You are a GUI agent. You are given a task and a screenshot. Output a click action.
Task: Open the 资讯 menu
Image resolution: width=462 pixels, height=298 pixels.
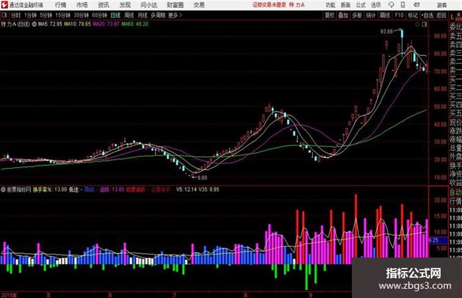tap(104, 5)
